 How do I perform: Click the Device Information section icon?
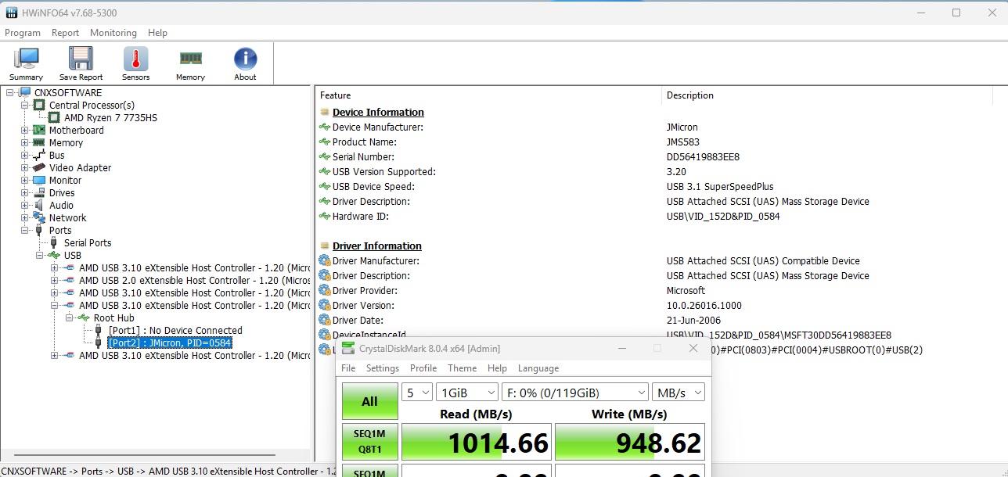[x=325, y=113]
